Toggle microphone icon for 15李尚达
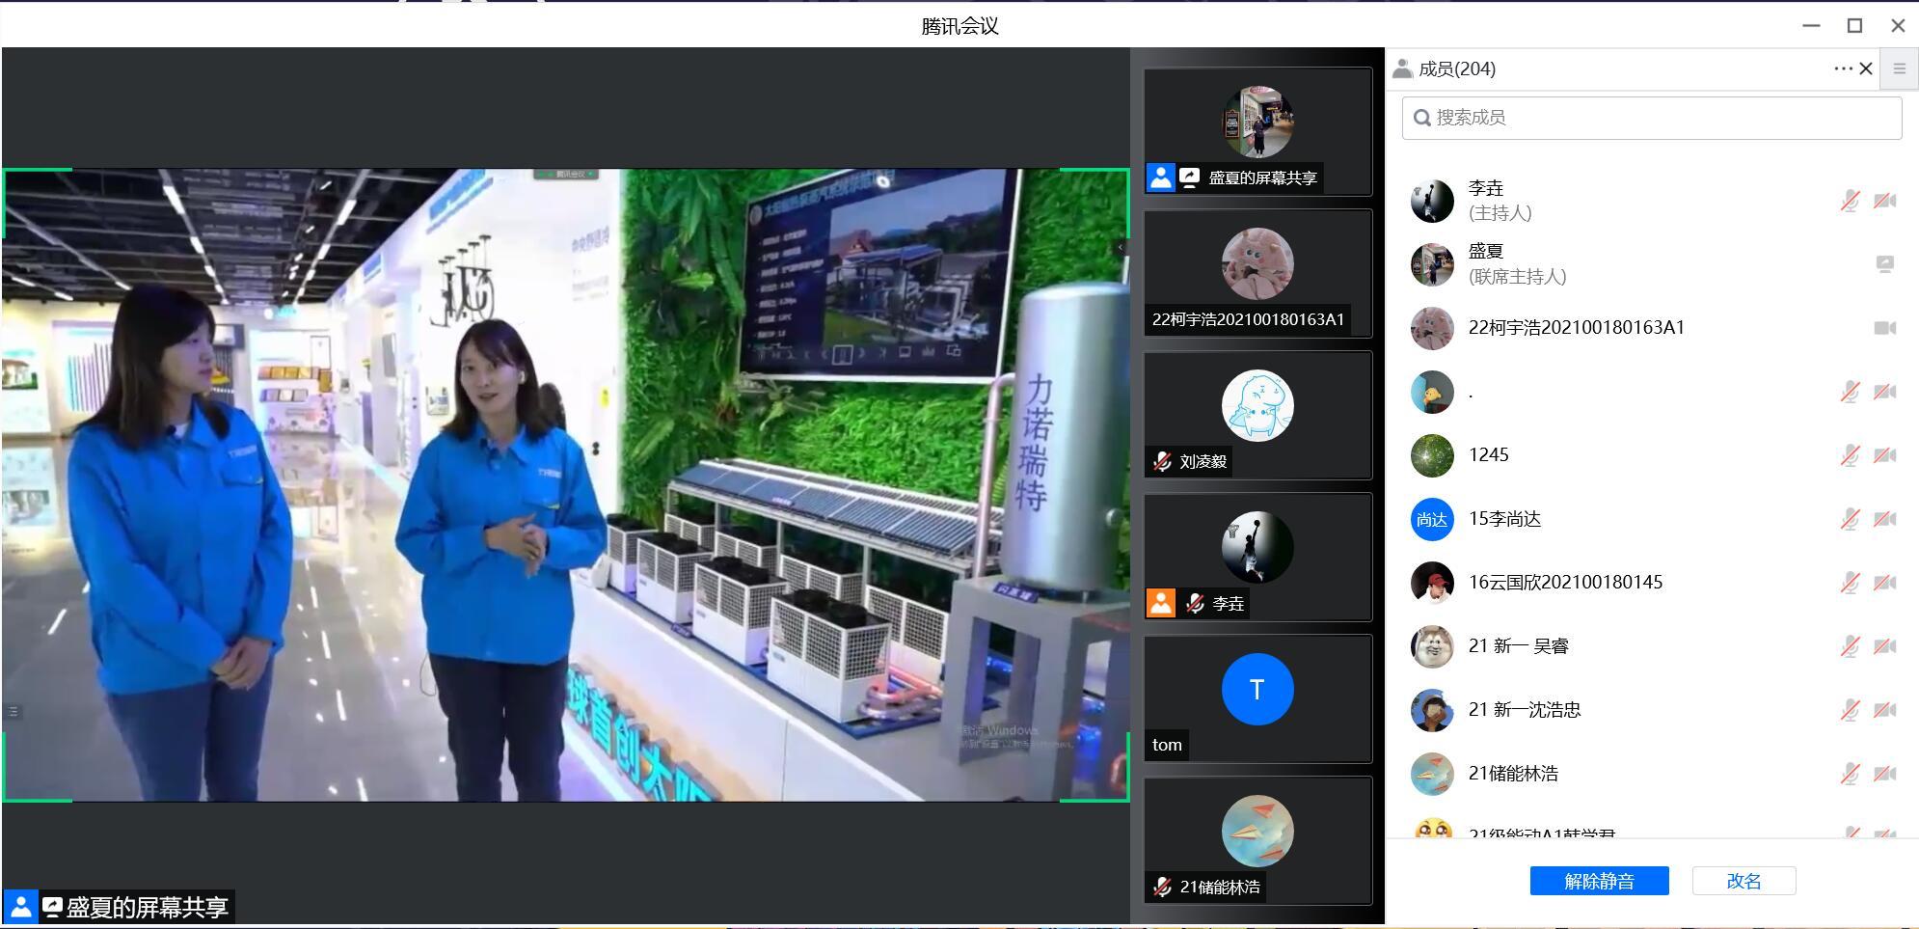 pyautogui.click(x=1850, y=519)
